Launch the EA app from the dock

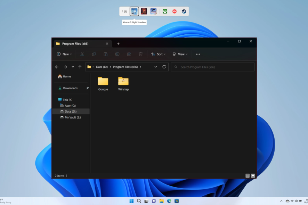174,11
